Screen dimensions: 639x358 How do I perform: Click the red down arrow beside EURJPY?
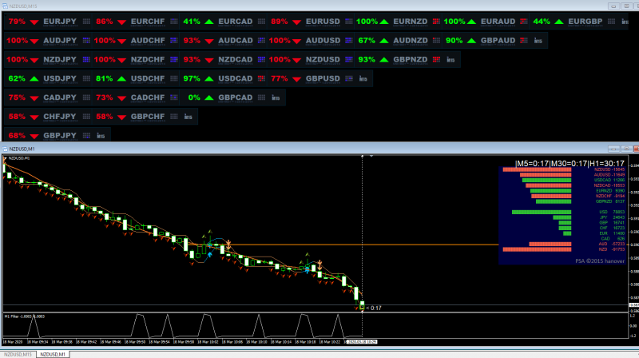tap(34, 22)
